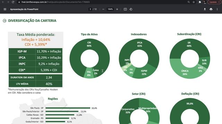Open the browser zoom magnifier icon

[x=189, y=2]
